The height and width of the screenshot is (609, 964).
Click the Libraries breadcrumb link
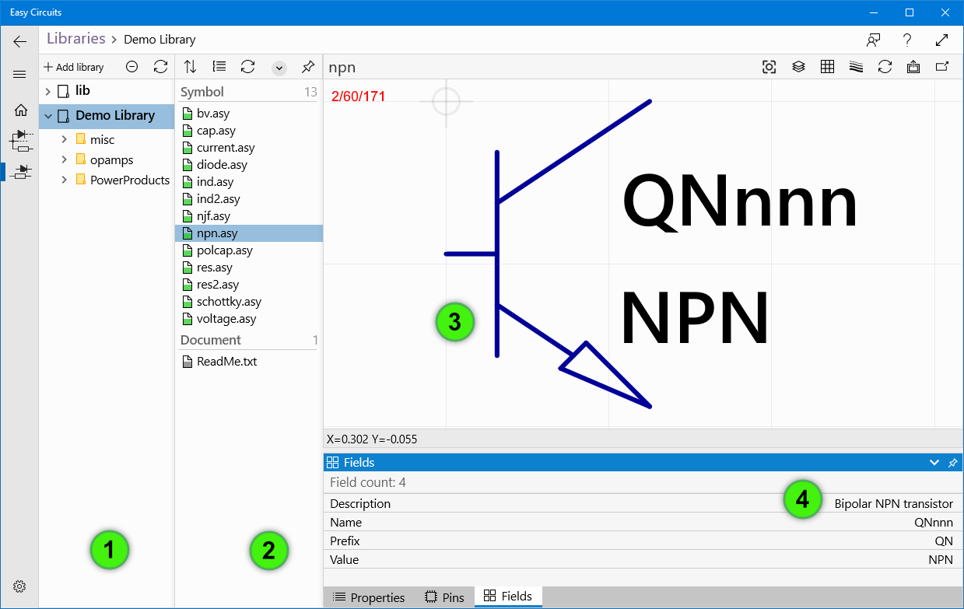(76, 39)
